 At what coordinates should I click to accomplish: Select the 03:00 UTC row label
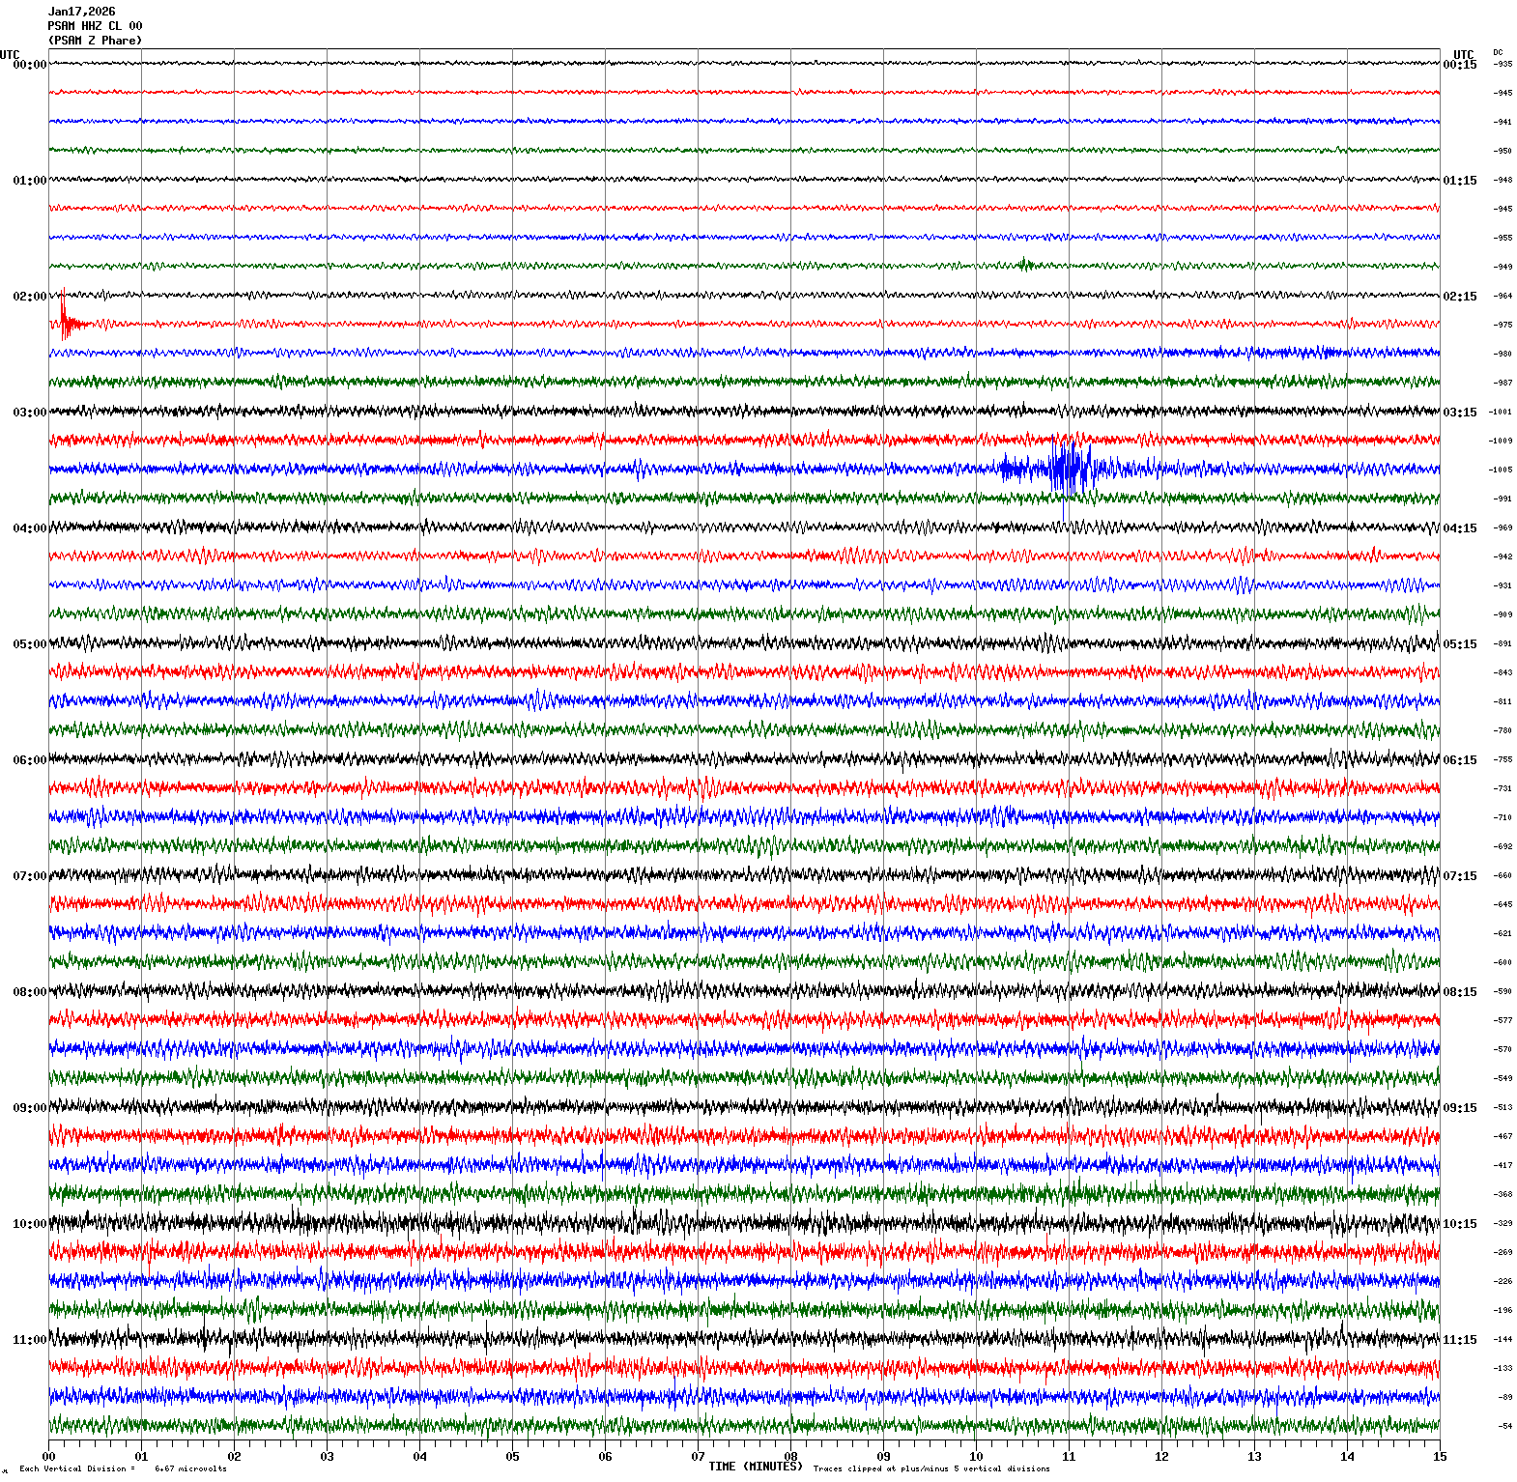click(x=29, y=413)
